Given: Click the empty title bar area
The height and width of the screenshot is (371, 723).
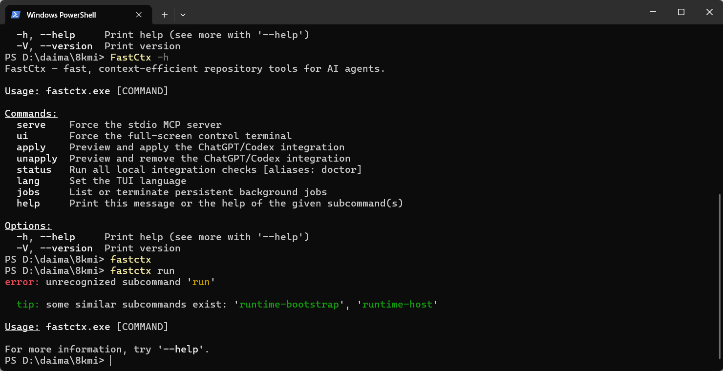Looking at the screenshot, I should click(415, 12).
